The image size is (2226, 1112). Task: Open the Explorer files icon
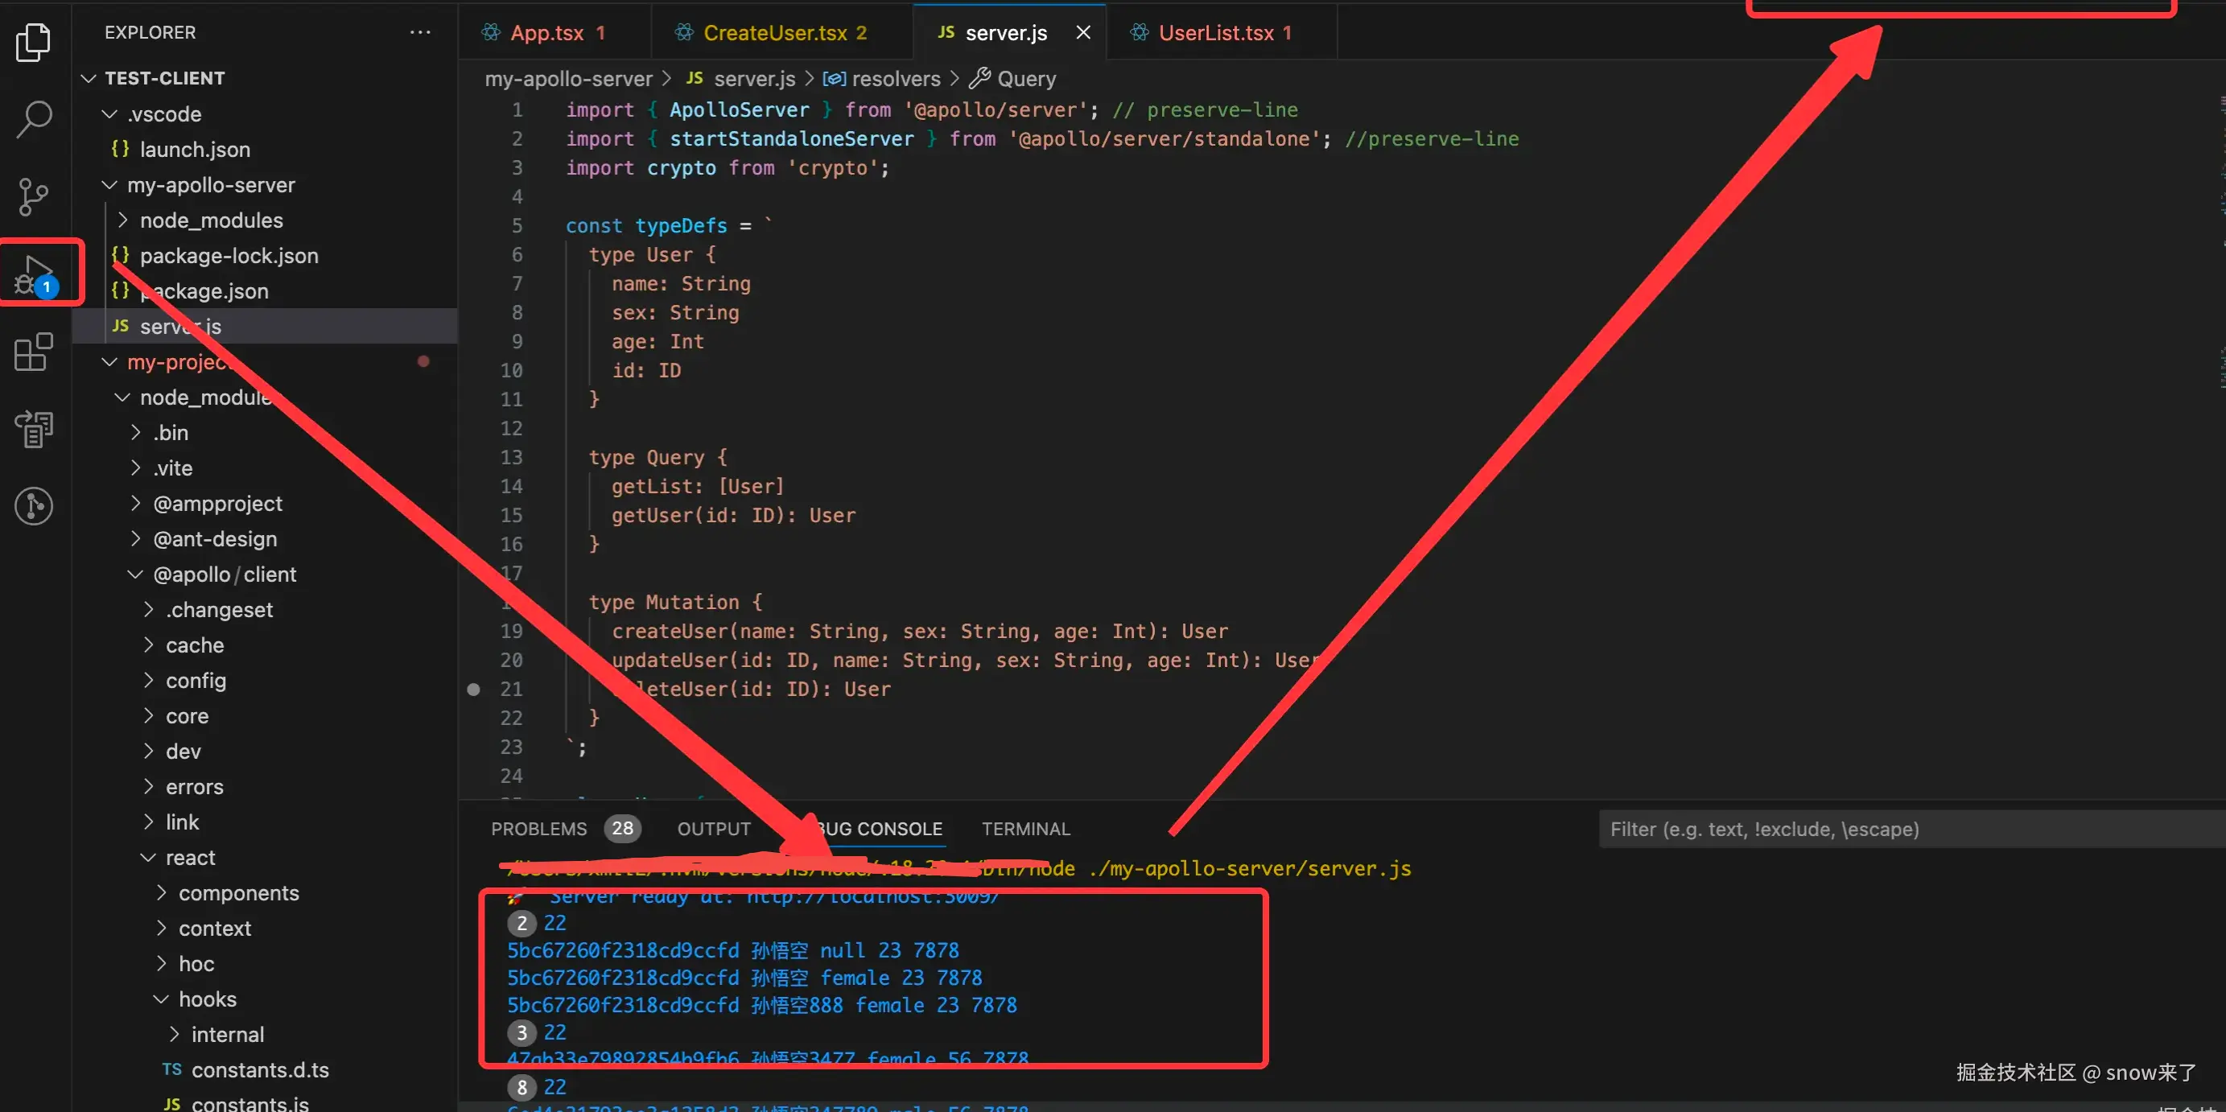[x=34, y=43]
